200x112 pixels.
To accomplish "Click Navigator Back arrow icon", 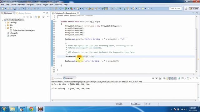I will [x=24, y=17].
